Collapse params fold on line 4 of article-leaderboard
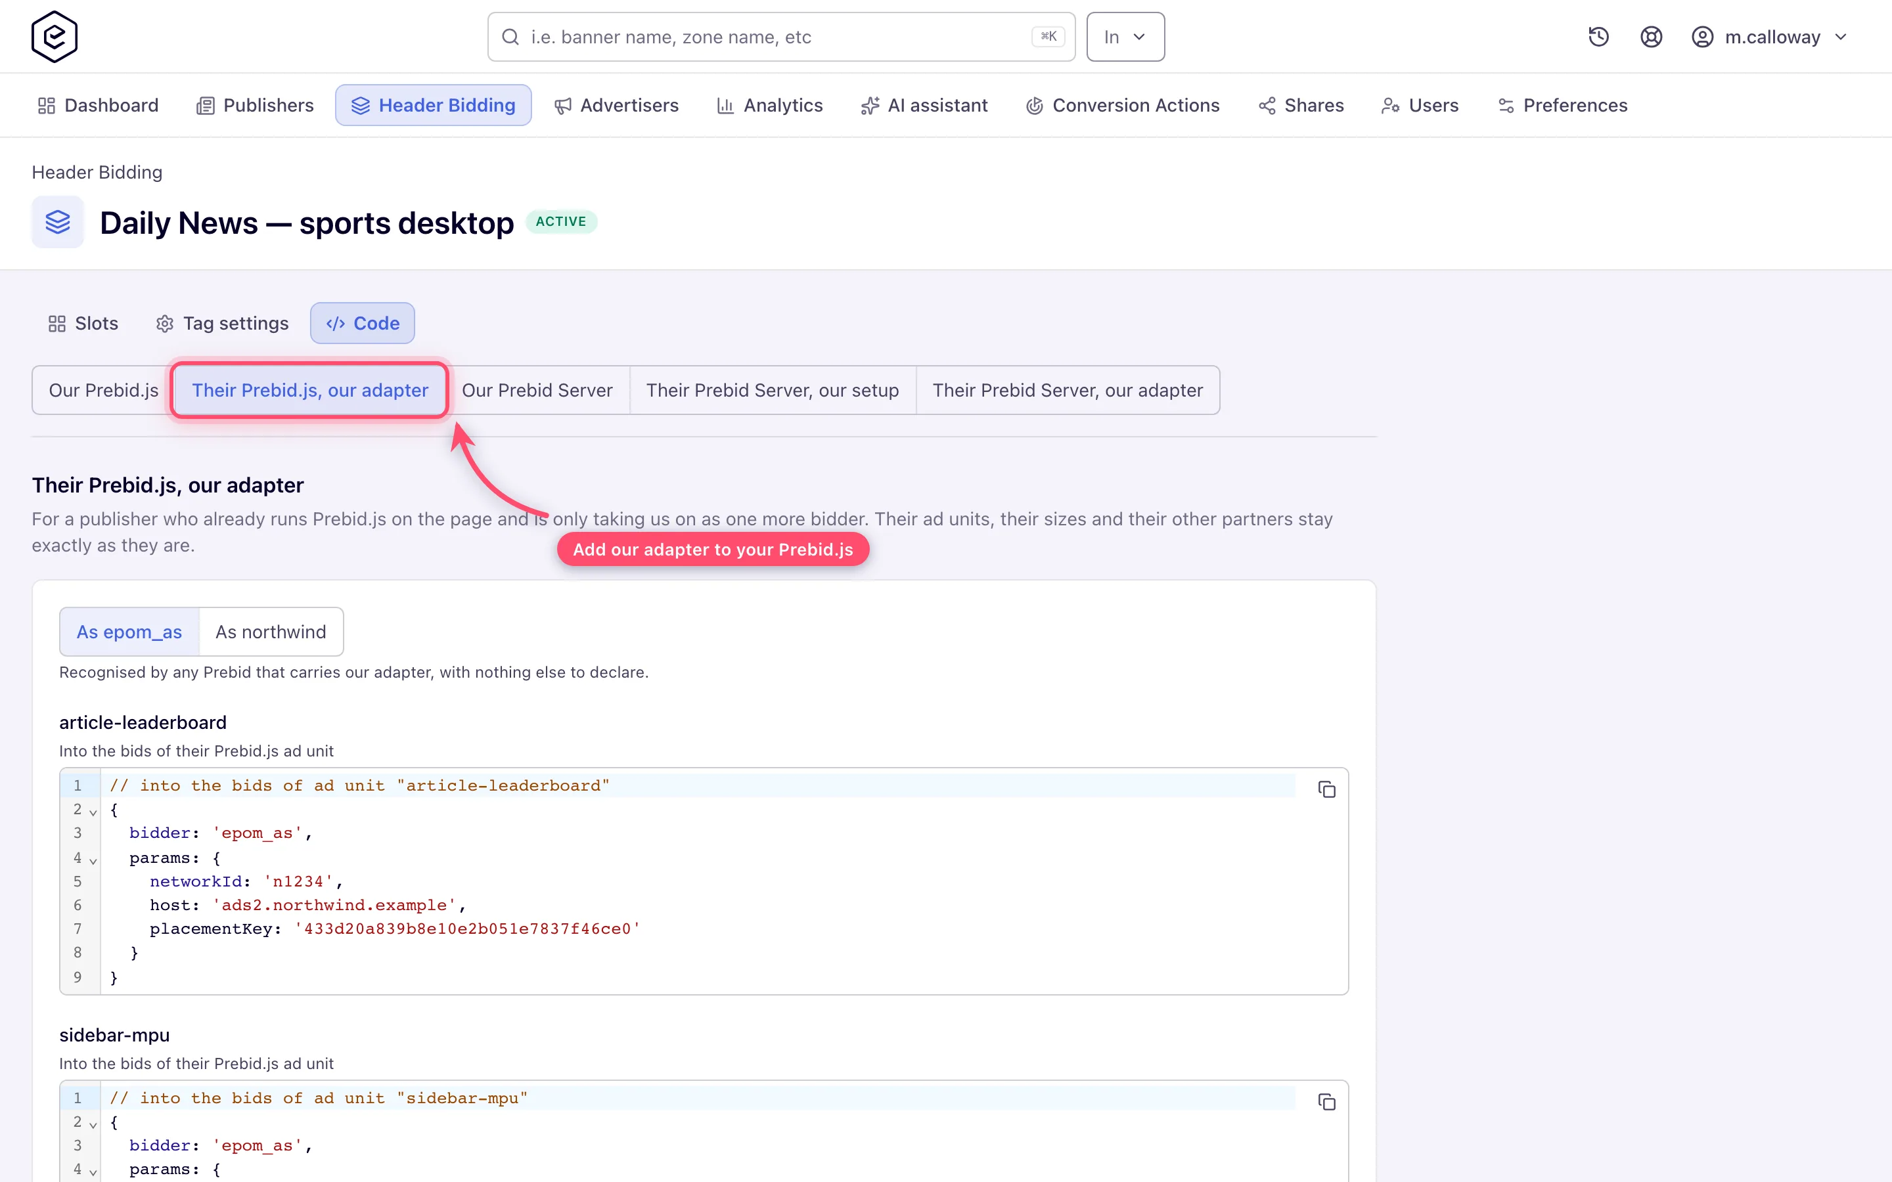Viewport: 1892px width, 1182px height. [93, 861]
